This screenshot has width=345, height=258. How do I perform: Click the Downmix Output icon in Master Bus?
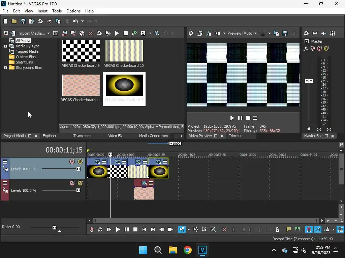click(x=315, y=33)
